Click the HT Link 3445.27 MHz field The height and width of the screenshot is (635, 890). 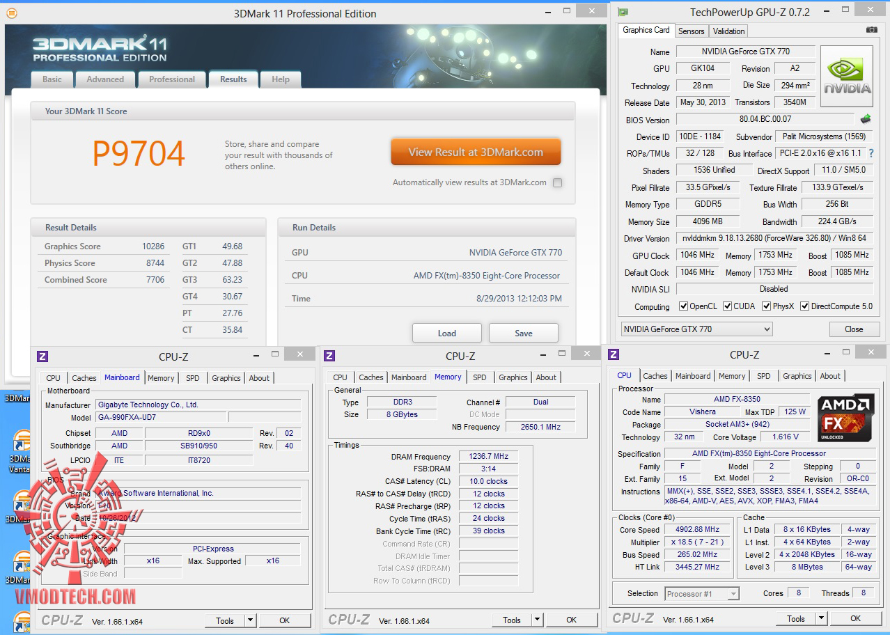[698, 567]
